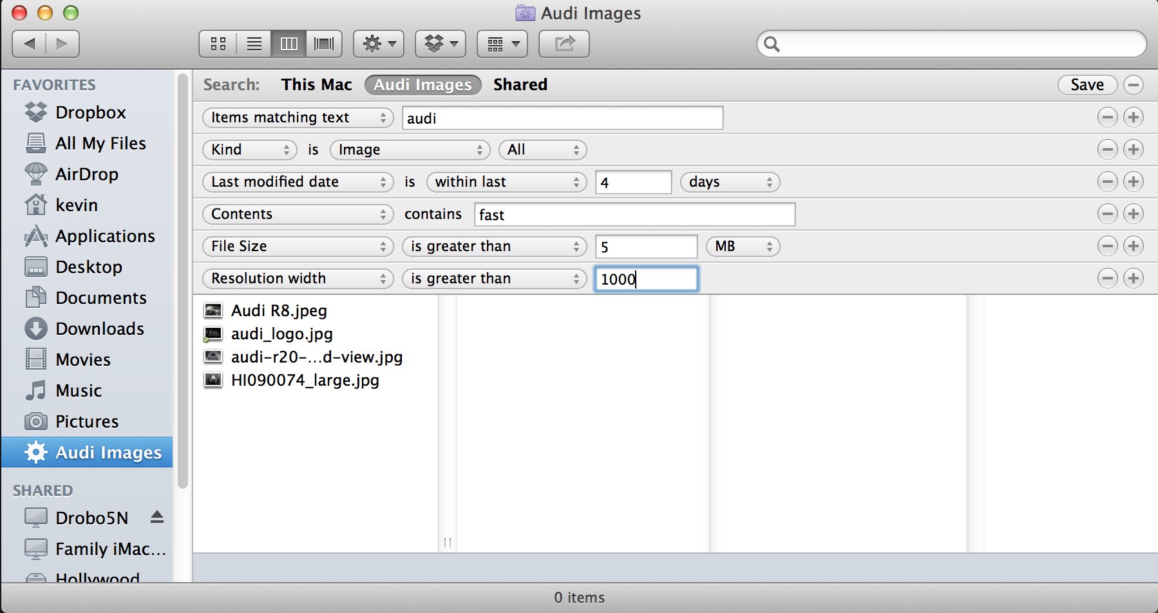The width and height of the screenshot is (1158, 613).
Task: Eject the Drobo5N volume
Action: pos(157,517)
